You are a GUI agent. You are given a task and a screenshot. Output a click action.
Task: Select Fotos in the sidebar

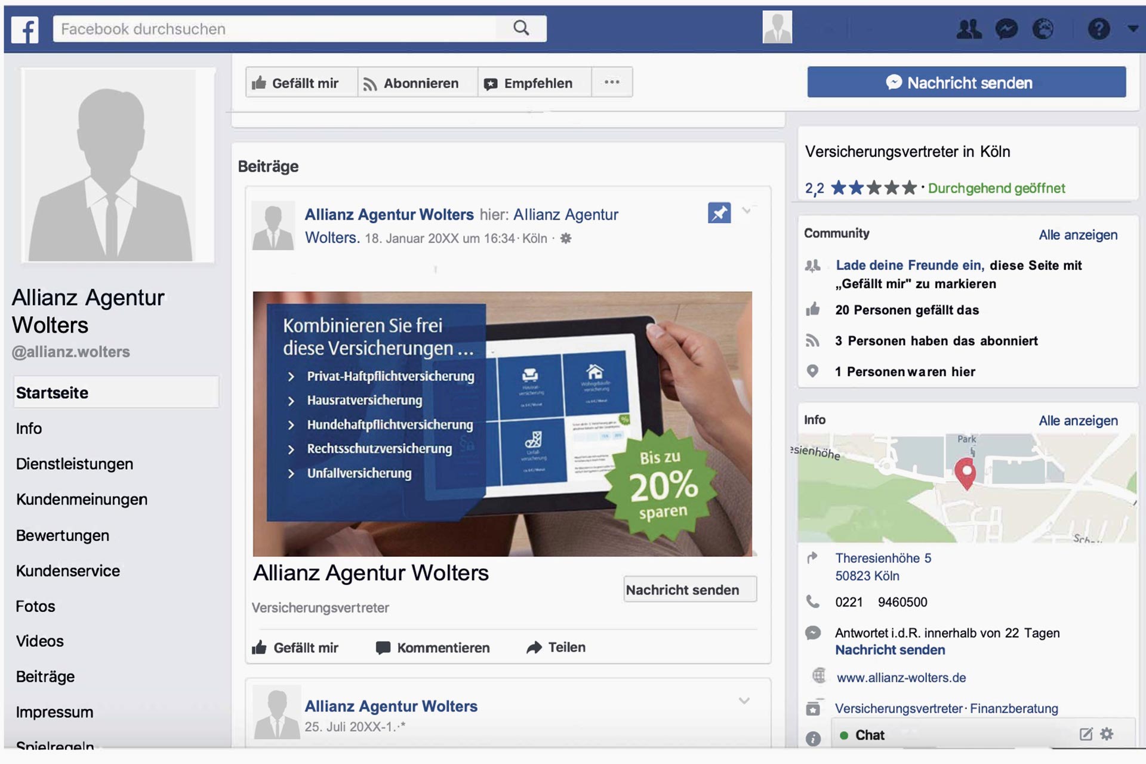35,606
